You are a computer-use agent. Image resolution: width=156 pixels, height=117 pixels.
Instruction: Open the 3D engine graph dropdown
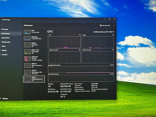[x=49, y=35]
